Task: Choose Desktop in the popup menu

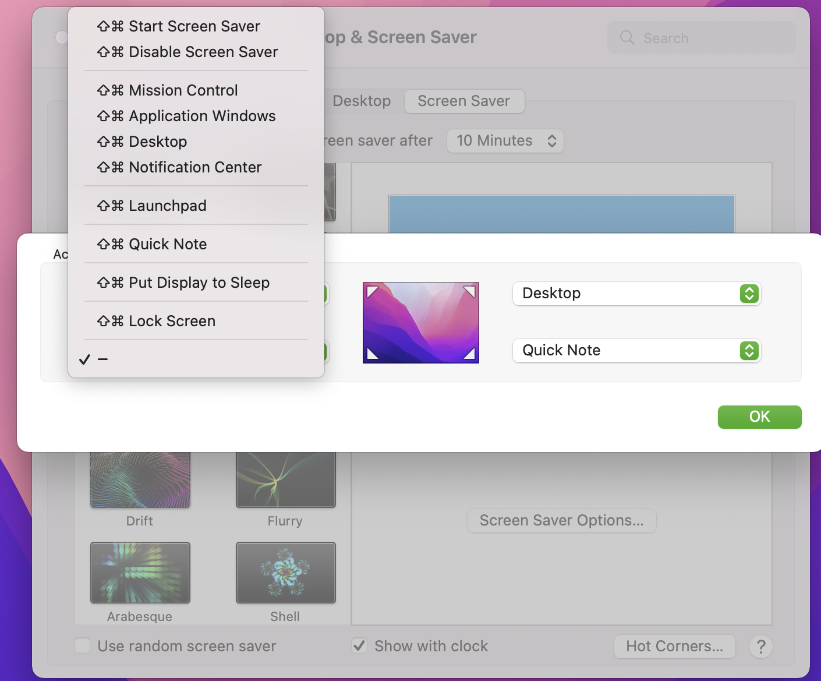Action: click(x=196, y=142)
